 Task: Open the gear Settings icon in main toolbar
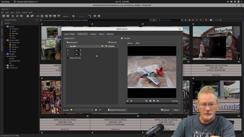(x=95, y=16)
